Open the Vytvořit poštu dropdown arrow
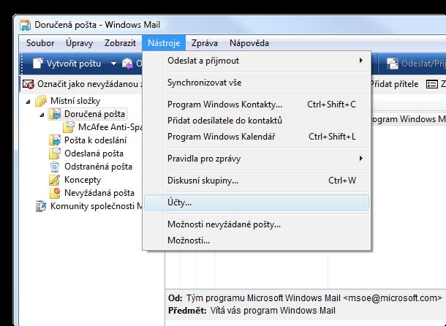The height and width of the screenshot is (326, 446). [113, 64]
